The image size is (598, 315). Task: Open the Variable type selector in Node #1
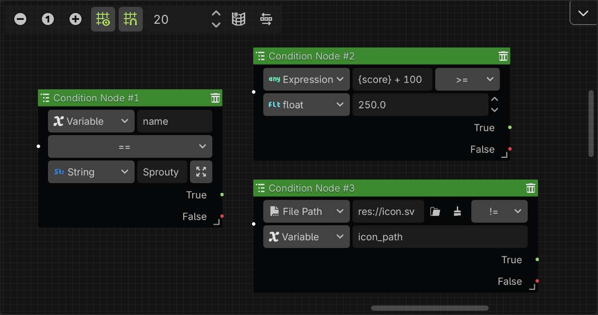(91, 121)
